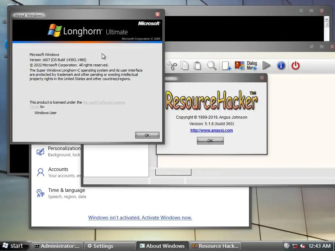335x251 pixels.
Task: Select About Windows taskbar button
Action: click(163, 246)
